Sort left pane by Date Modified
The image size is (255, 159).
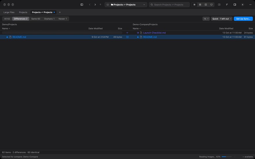95,29
